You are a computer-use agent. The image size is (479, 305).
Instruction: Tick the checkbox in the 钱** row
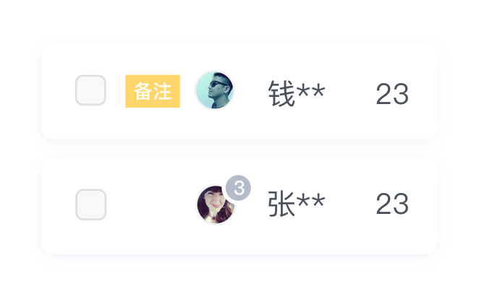tap(90, 90)
